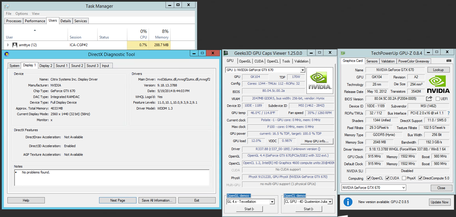
Task: Sort by the CPU column in Task Manager
Action: pos(138,34)
